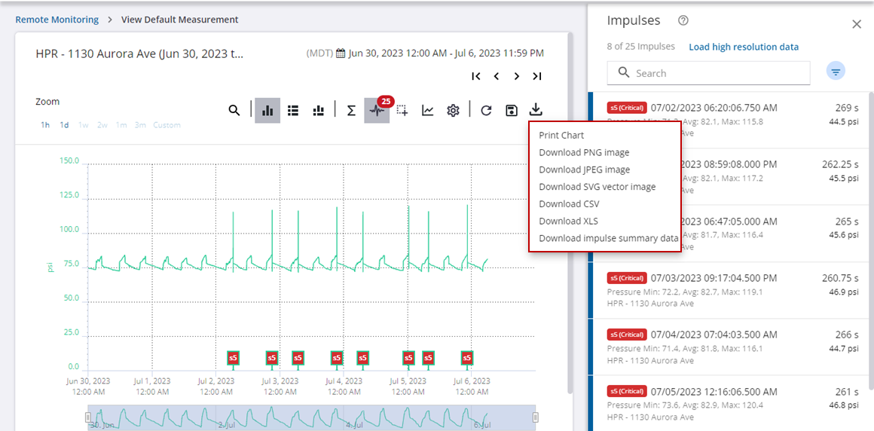Click the 269 s duration value
Screen dimensions: 874x431
(x=847, y=108)
